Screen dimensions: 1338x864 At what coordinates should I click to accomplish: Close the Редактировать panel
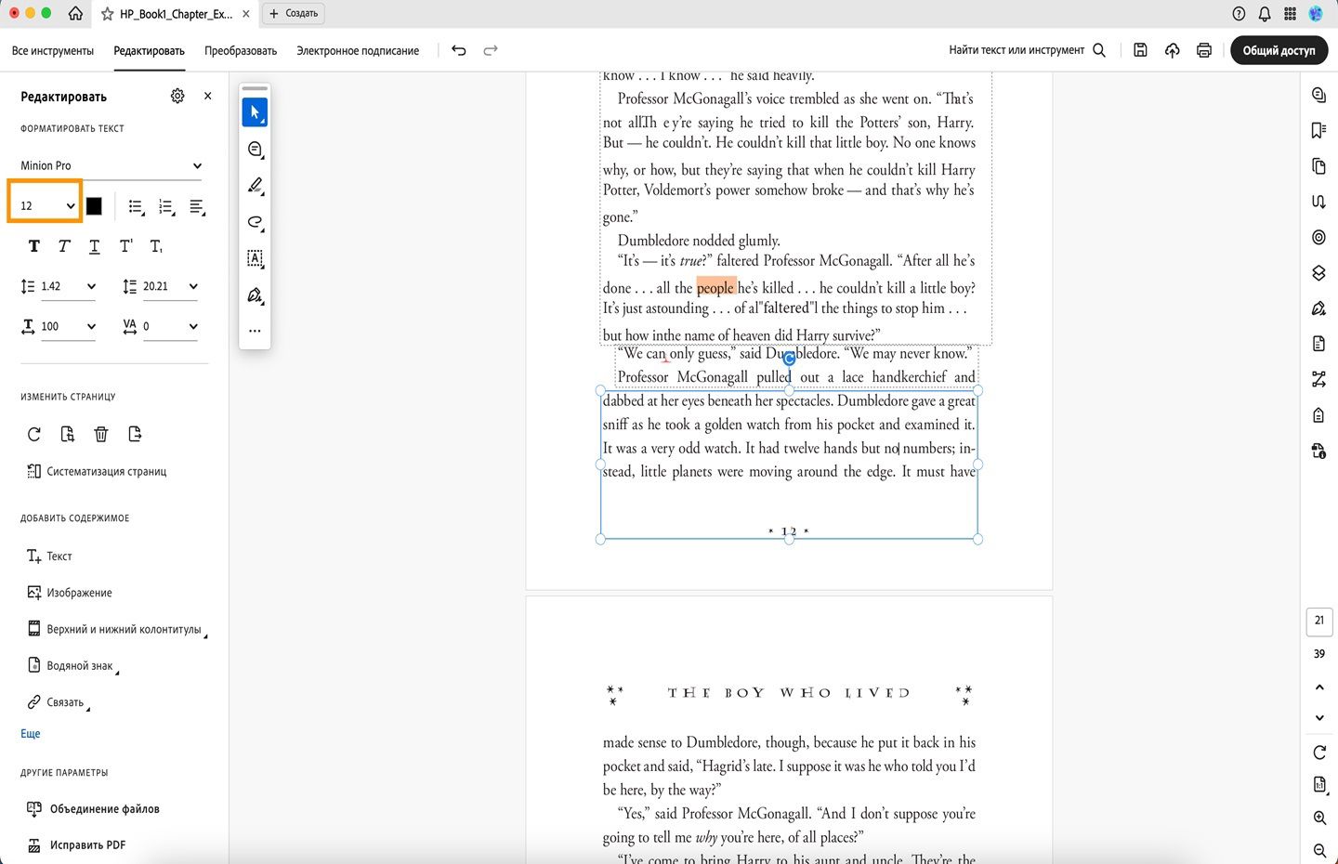point(208,96)
